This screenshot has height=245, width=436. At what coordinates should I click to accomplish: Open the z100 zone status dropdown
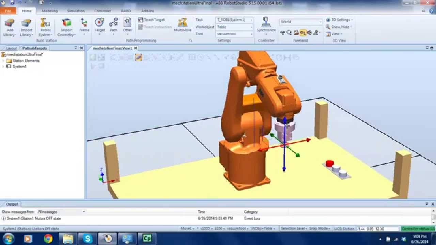pos(220,229)
